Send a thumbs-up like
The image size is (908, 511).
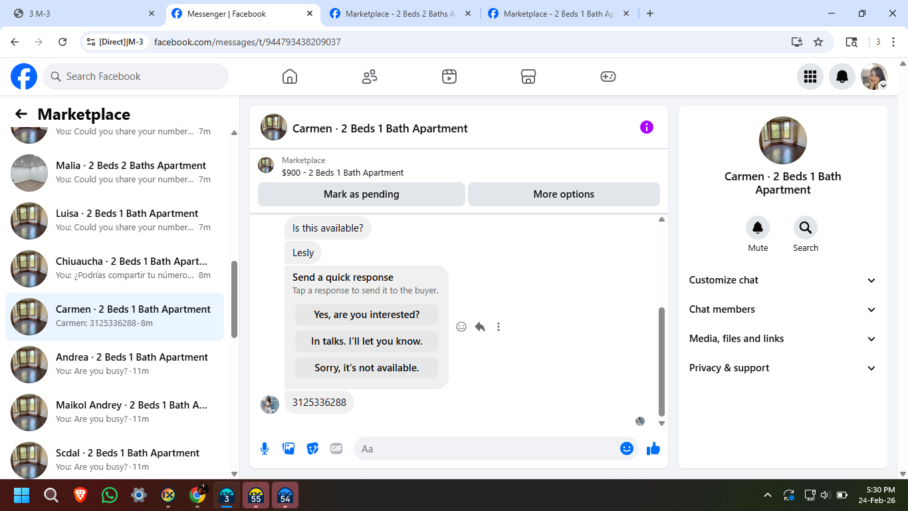coord(653,448)
